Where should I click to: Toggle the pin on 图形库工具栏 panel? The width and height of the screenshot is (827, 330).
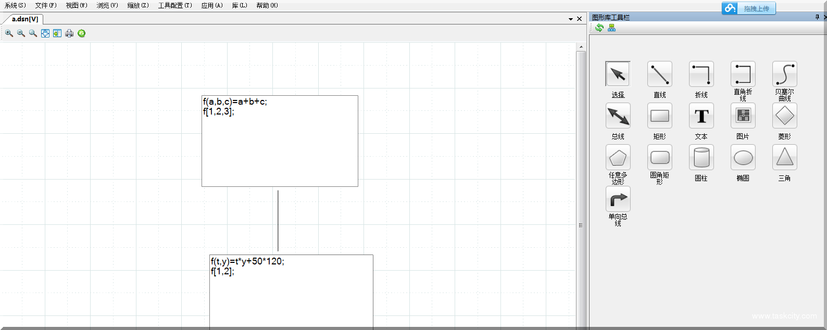click(x=817, y=17)
